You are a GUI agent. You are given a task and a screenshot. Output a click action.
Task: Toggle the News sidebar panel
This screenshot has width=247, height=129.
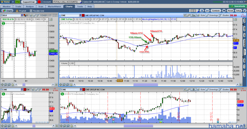coord(244,73)
